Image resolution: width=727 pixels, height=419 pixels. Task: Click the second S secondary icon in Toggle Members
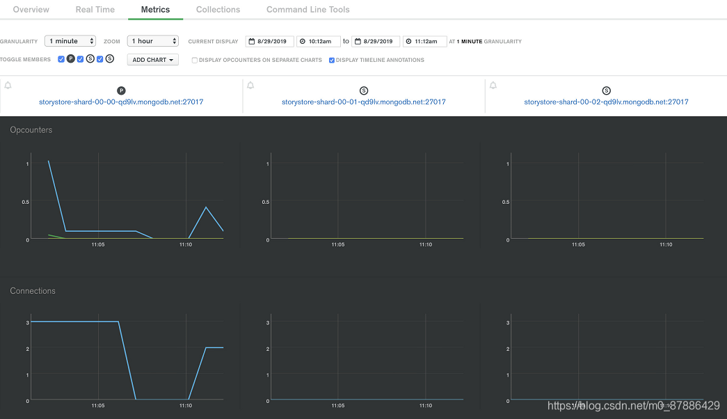[x=110, y=58]
